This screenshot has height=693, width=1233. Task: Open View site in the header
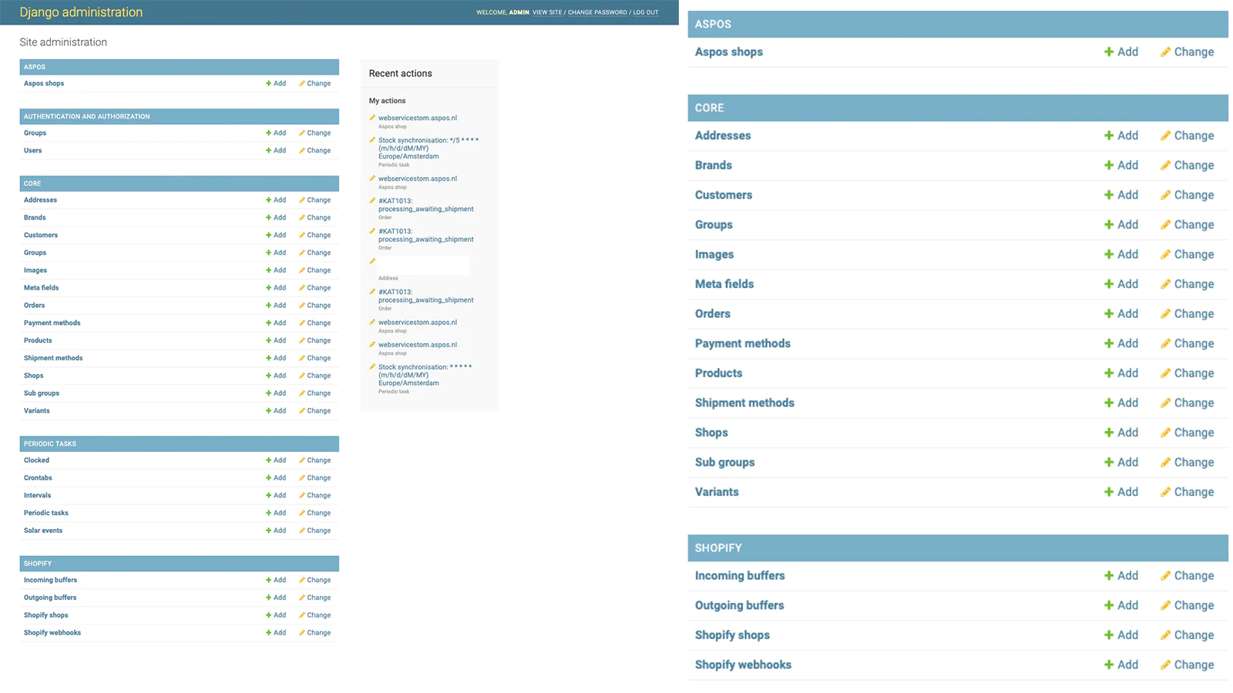point(547,12)
